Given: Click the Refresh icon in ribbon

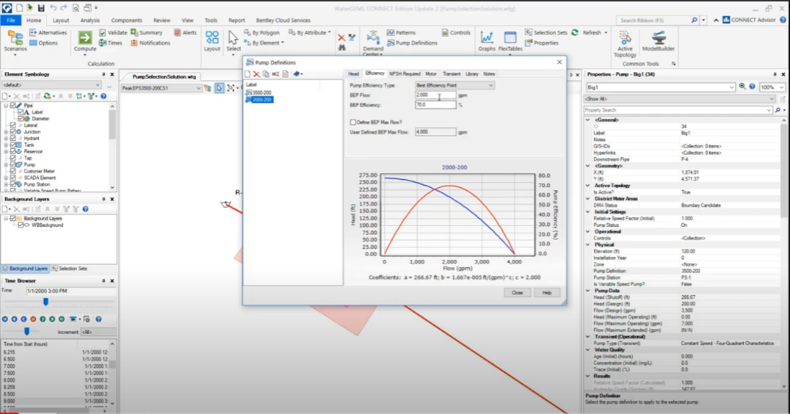Looking at the screenshot, I should [x=574, y=32].
